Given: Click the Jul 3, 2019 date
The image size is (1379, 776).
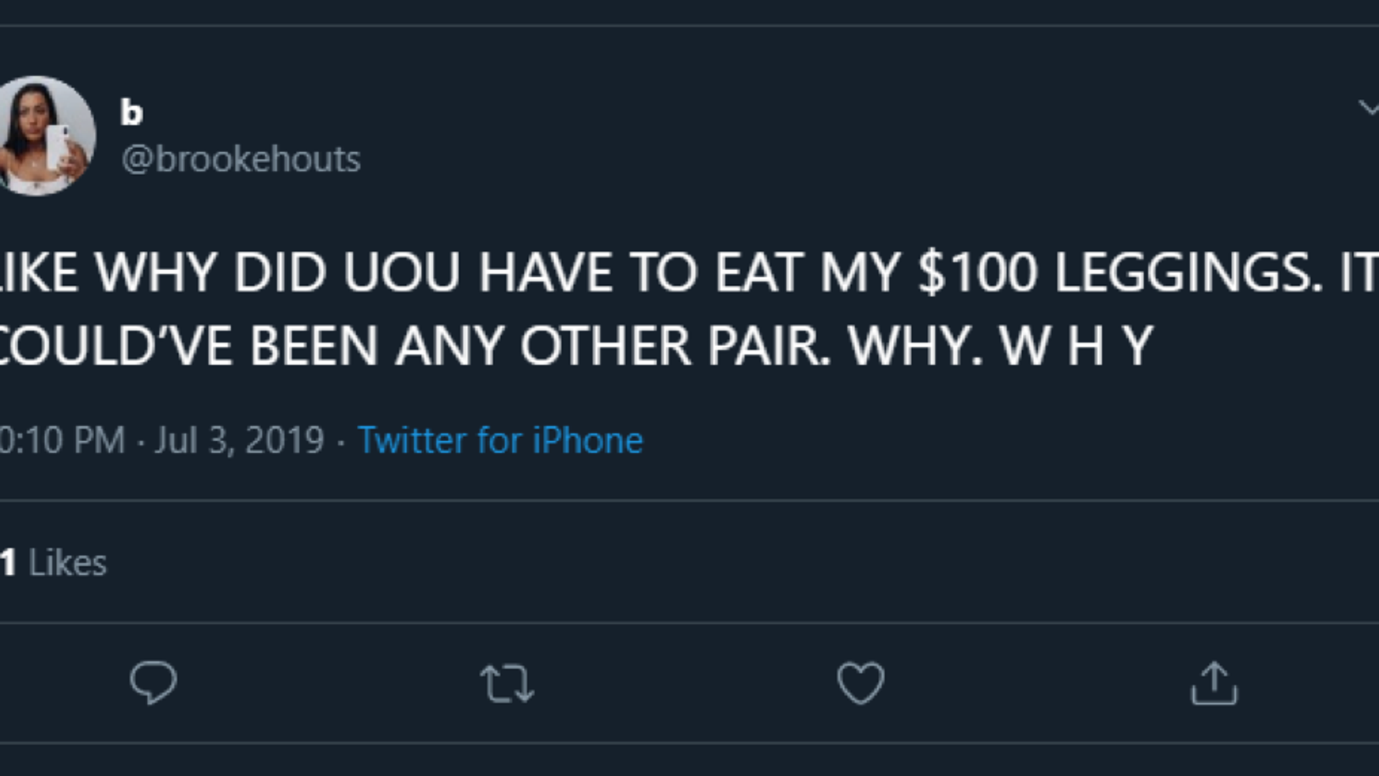Looking at the screenshot, I should click(x=240, y=441).
